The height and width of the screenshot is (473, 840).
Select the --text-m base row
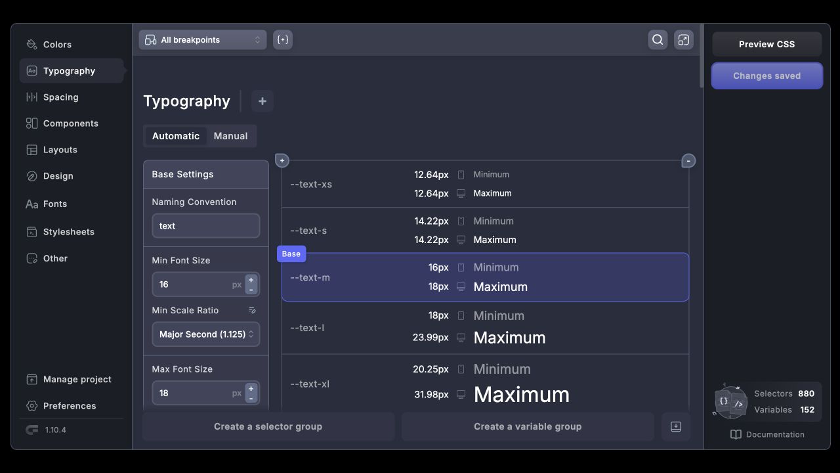[486, 277]
